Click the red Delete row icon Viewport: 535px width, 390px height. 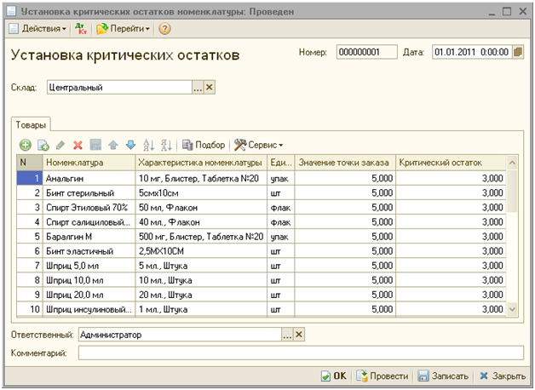click(x=78, y=146)
